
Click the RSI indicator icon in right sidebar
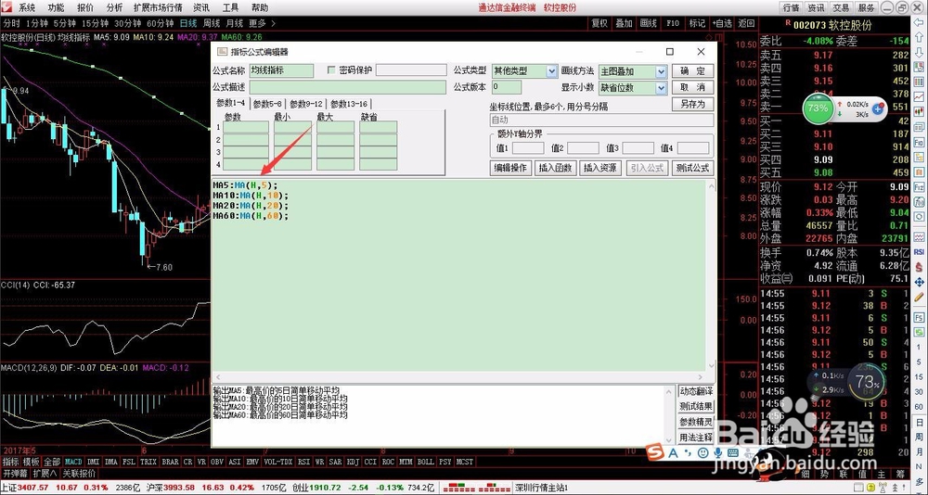pyautogui.click(x=920, y=252)
